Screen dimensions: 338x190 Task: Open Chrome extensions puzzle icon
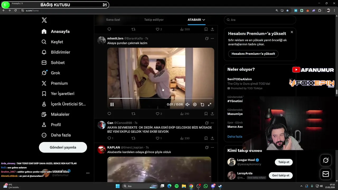[x=320, y=10]
